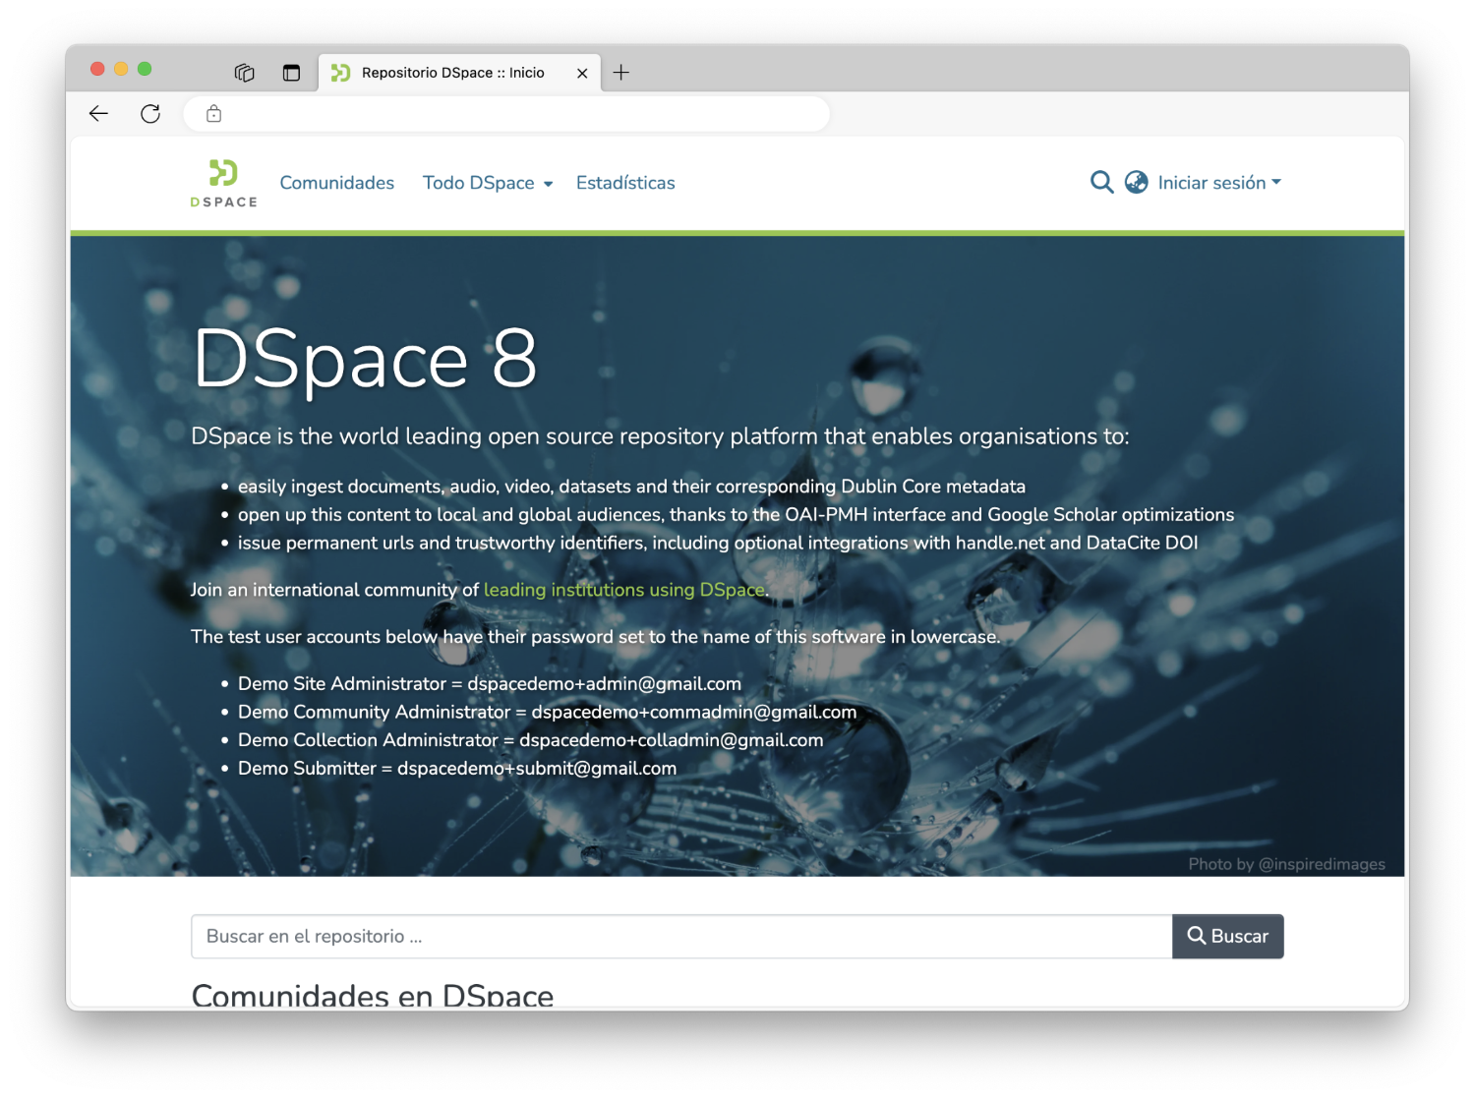This screenshot has height=1098, width=1475.
Task: Click the Photo by @inspiredimages credit
Action: 1286,864
